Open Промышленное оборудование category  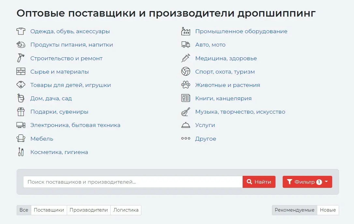coord(241,31)
